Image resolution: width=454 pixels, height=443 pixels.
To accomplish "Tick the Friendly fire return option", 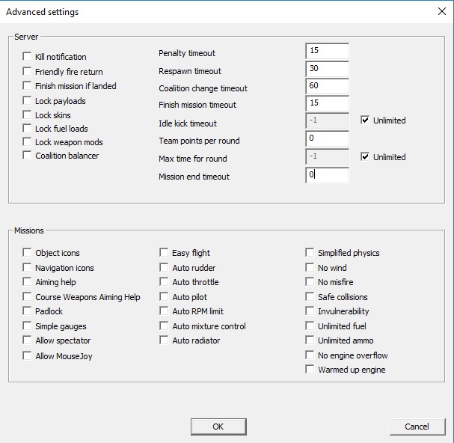I will tap(27, 71).
